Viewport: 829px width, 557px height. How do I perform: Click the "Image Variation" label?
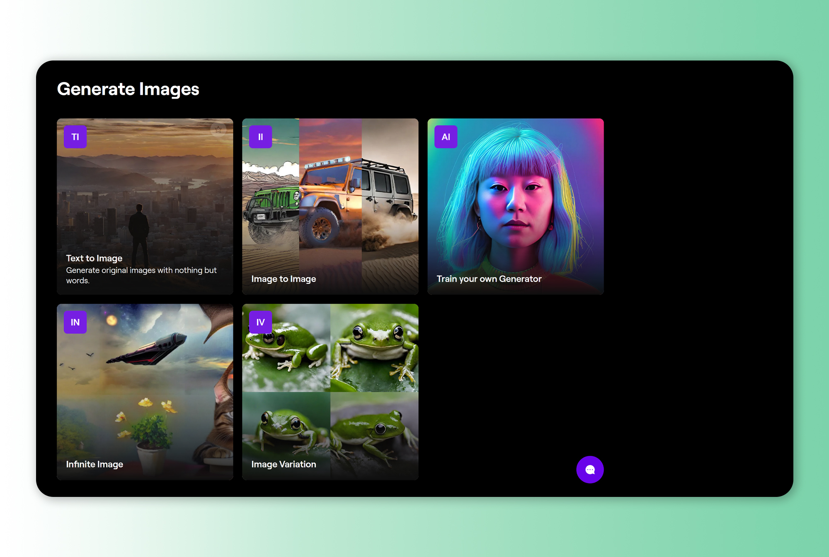click(284, 464)
